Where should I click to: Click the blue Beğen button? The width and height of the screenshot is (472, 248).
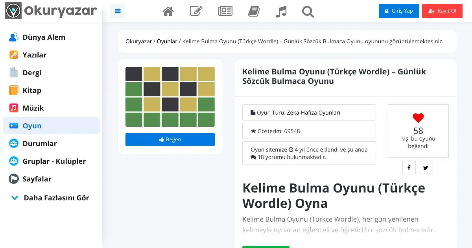170,139
